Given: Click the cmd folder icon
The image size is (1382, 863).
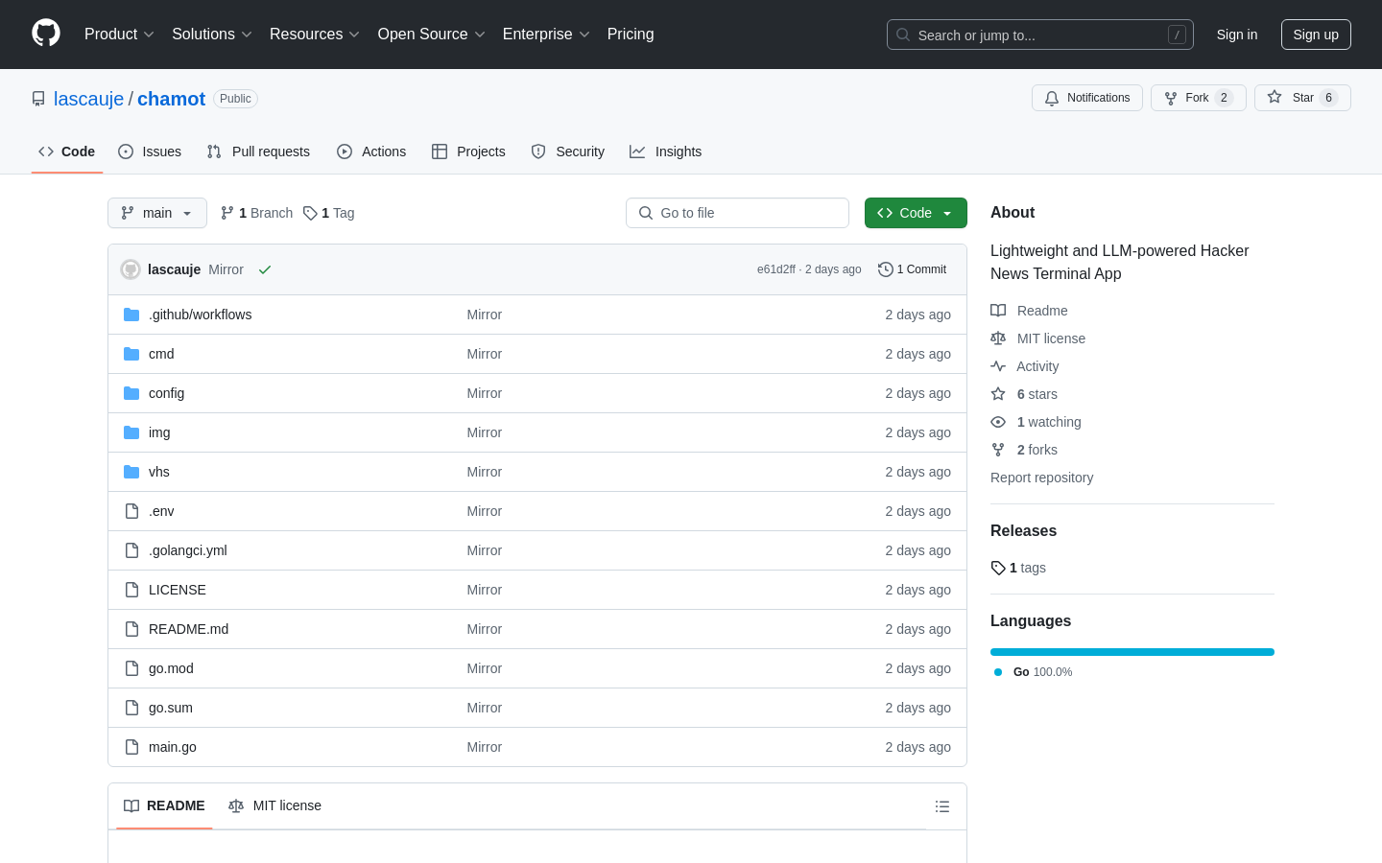Looking at the screenshot, I should (131, 354).
